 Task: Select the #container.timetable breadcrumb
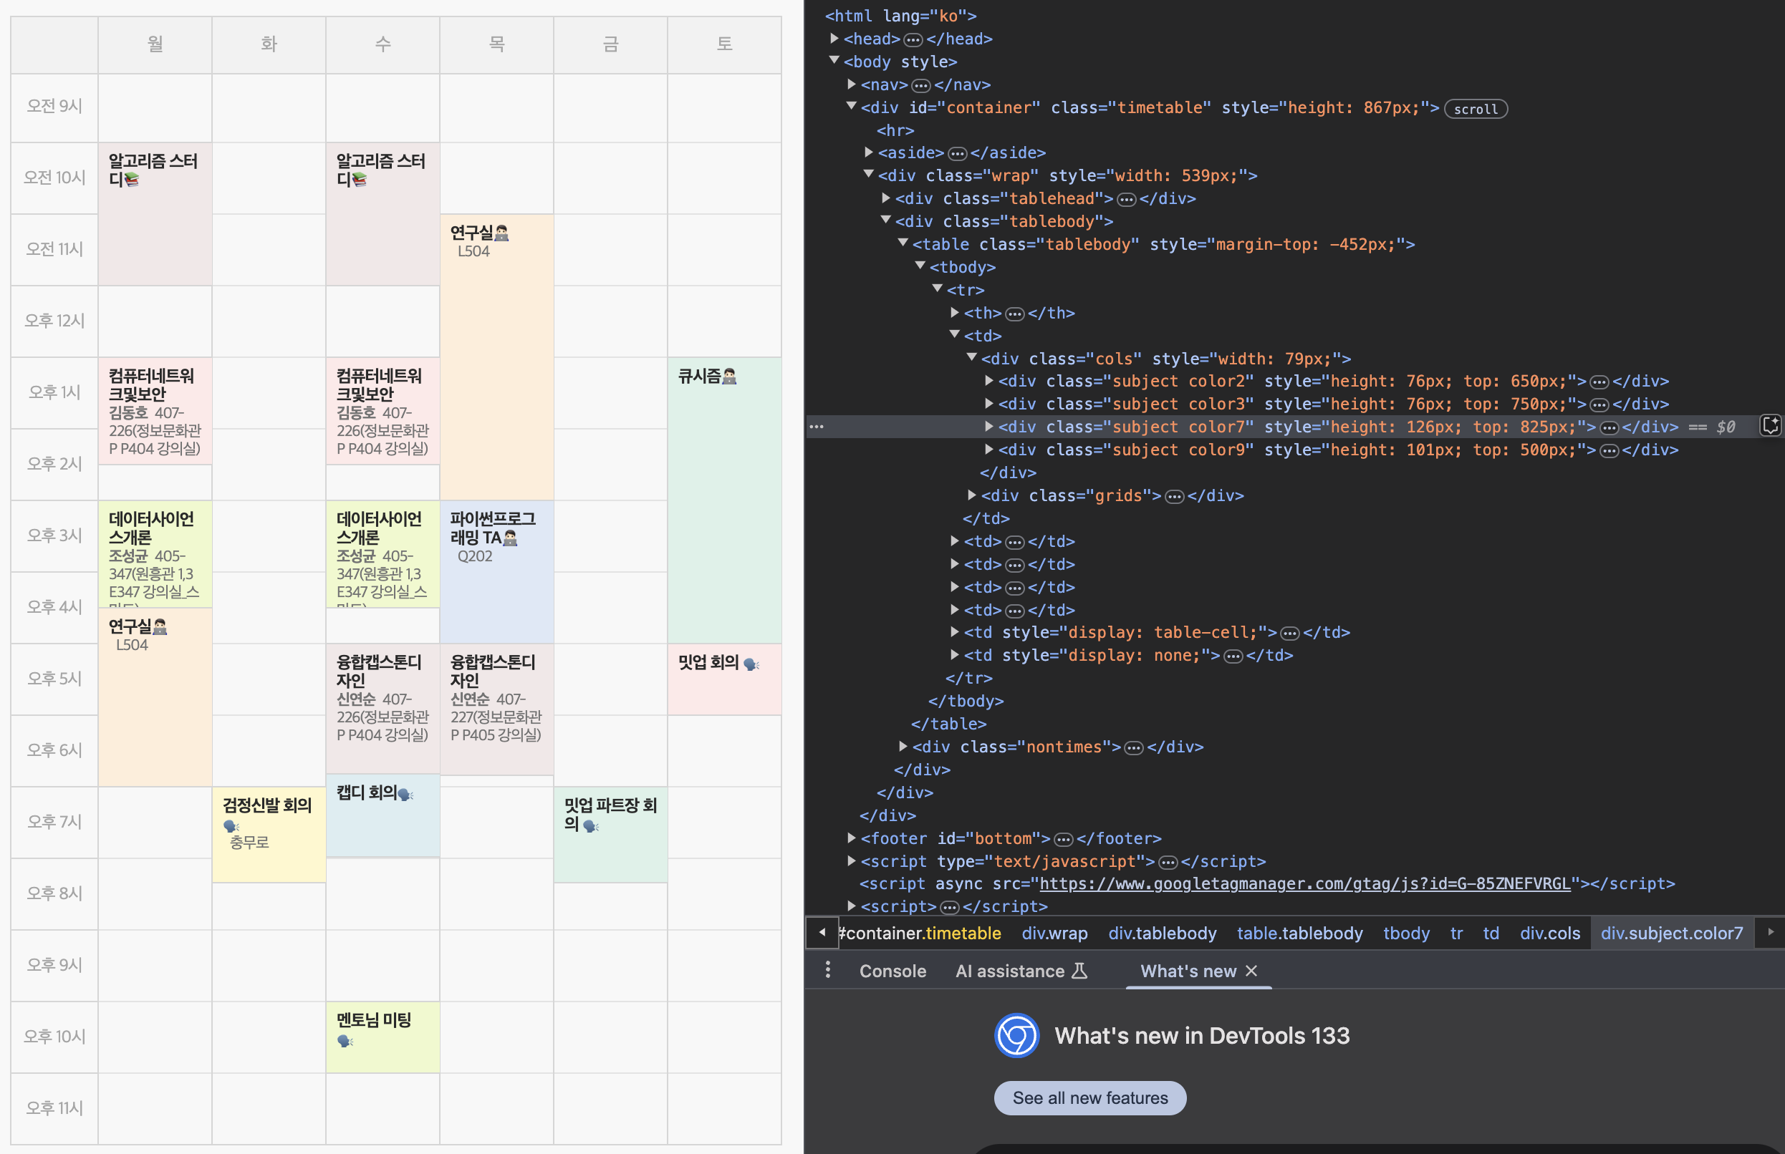pyautogui.click(x=920, y=933)
